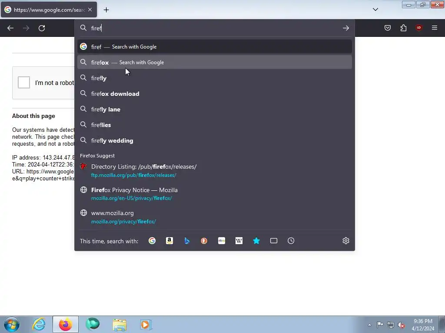
Task: Choose the 'firefox download' suggestion
Action: coord(215,94)
